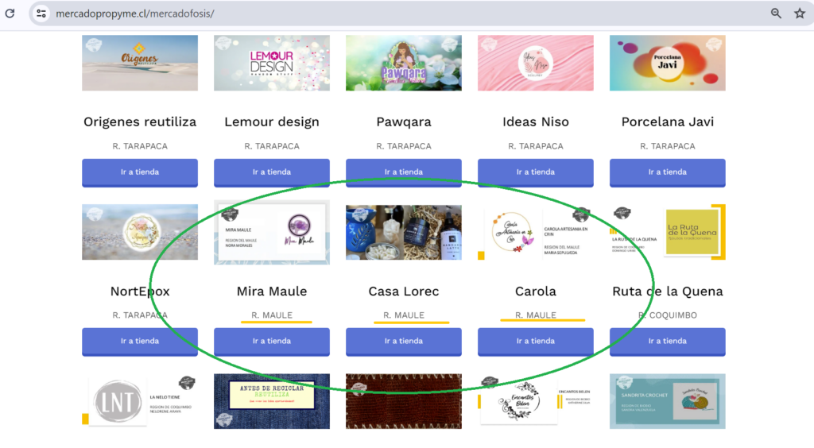Open the Porcelana Javi banner image

pyautogui.click(x=667, y=63)
